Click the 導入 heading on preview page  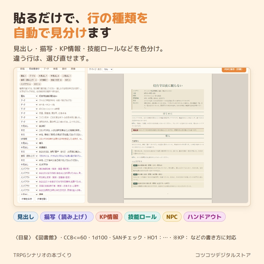(168, 136)
